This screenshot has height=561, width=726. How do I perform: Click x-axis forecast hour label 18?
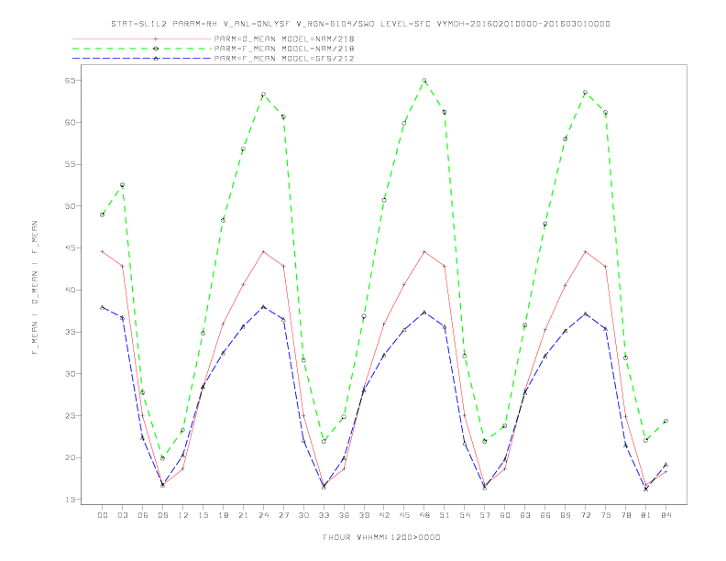click(223, 515)
